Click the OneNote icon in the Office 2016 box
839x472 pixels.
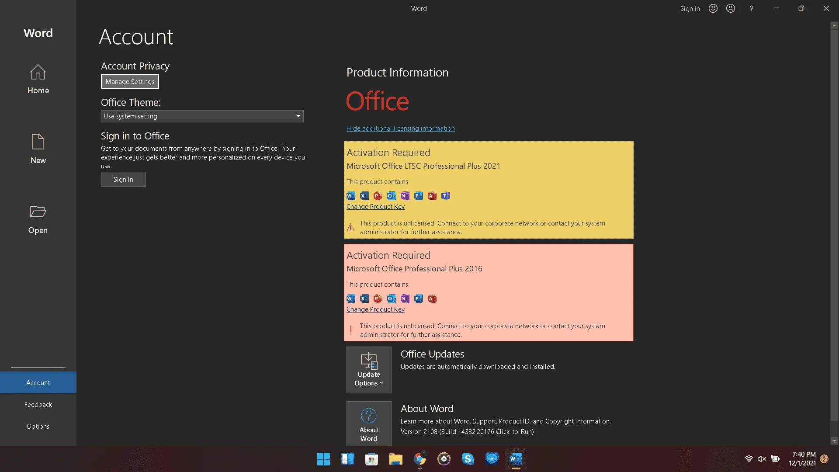click(405, 298)
